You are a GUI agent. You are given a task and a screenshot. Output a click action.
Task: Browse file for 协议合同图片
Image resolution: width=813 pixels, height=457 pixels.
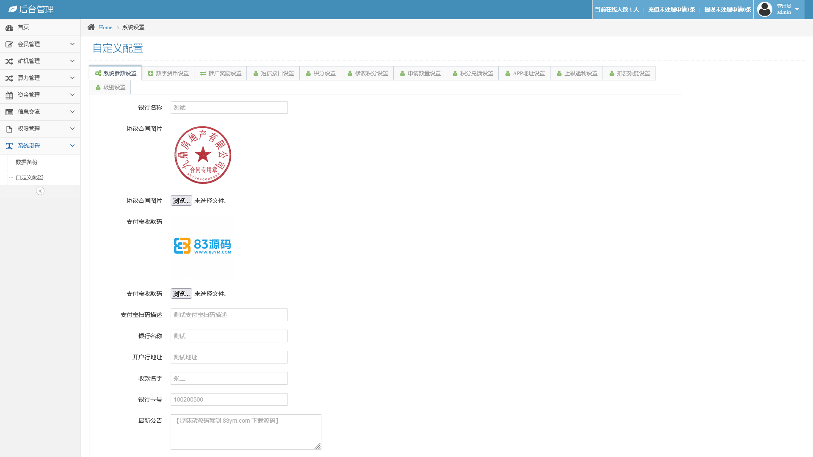pos(181,201)
